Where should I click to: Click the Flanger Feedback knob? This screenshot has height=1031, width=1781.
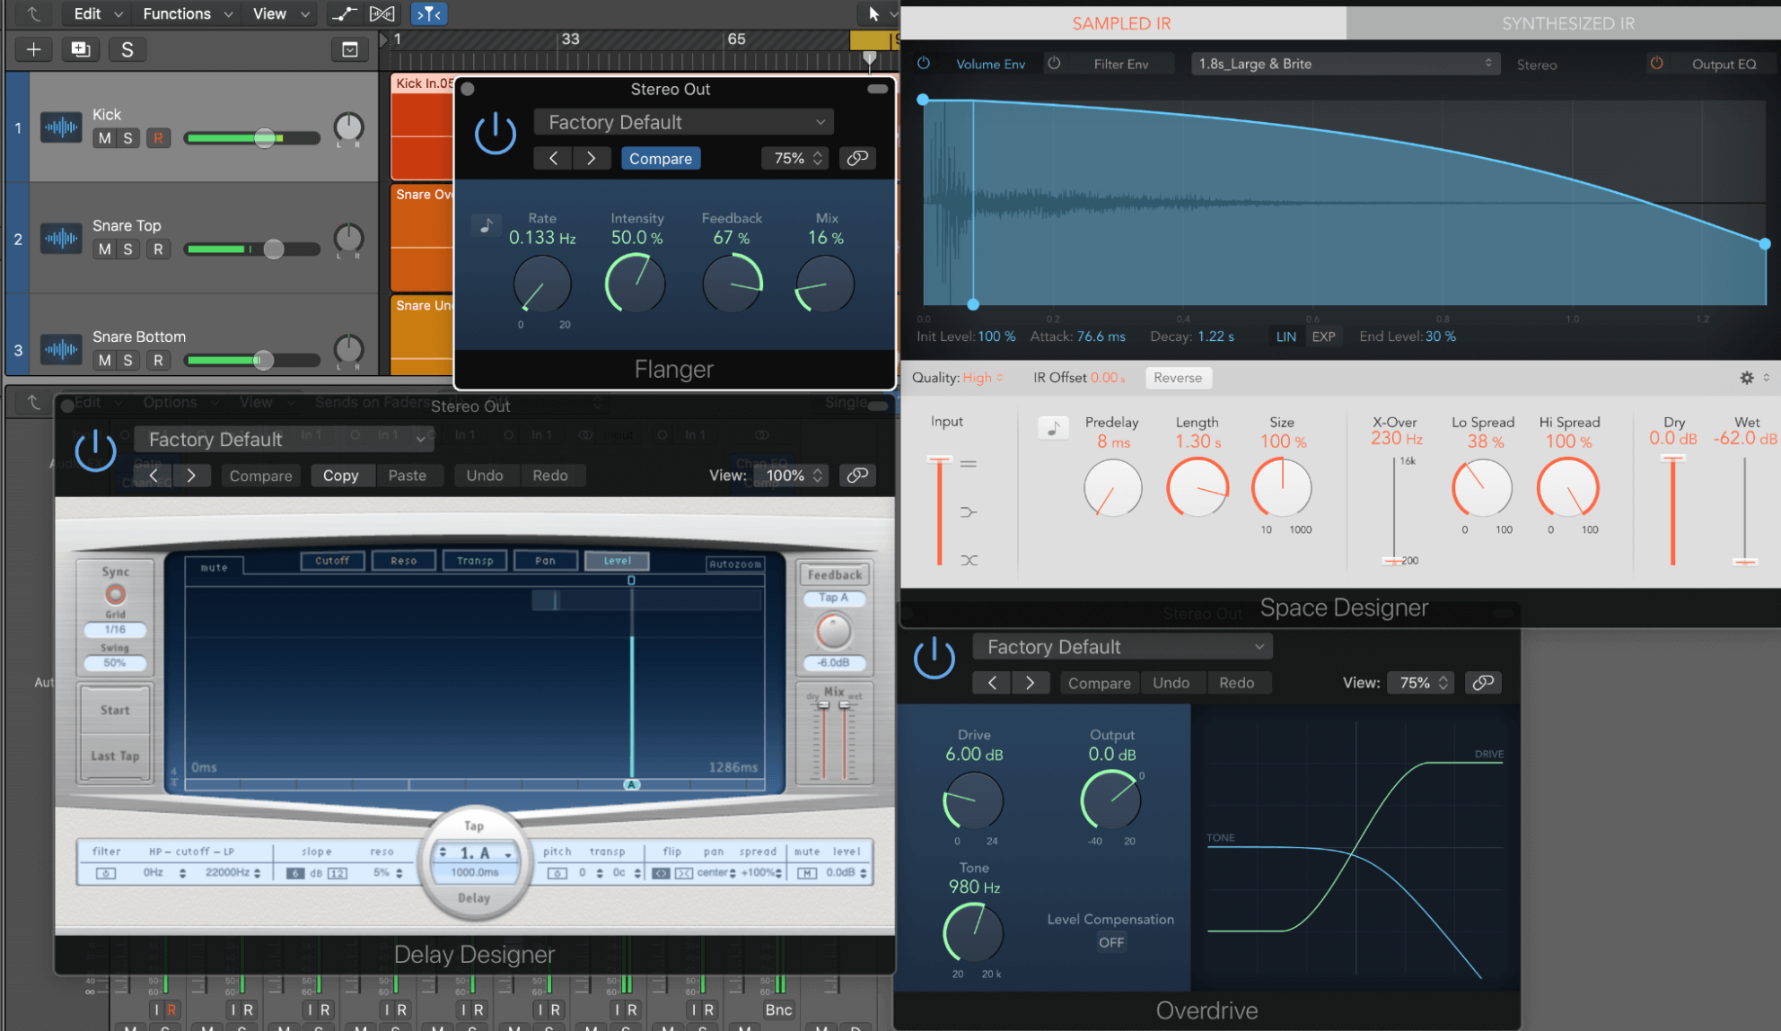(x=733, y=283)
